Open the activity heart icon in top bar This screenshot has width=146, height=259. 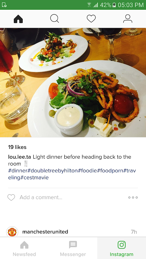[91, 18]
